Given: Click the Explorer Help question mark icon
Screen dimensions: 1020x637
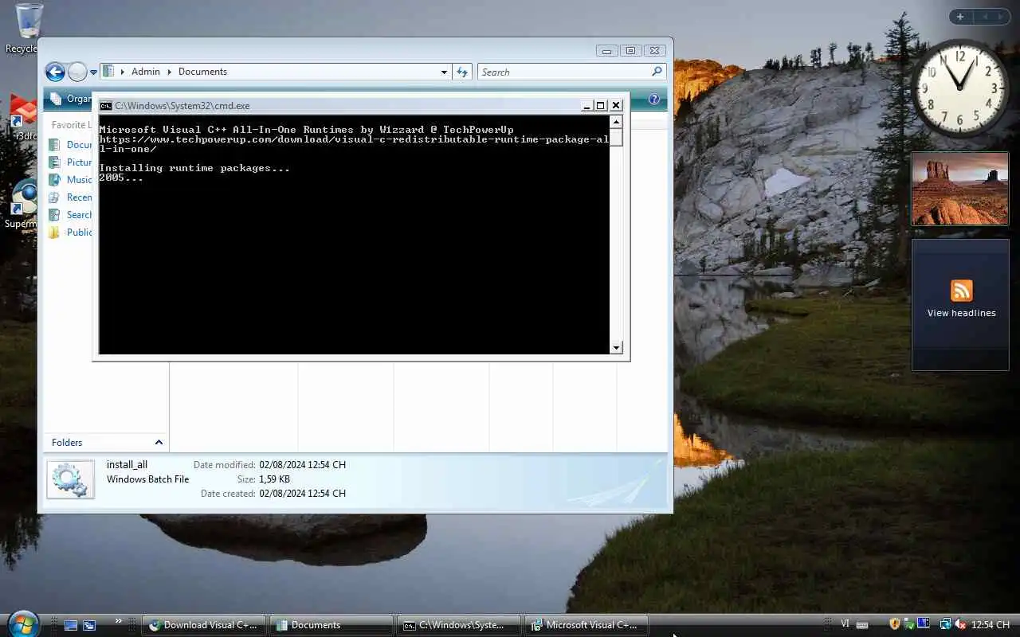Looking at the screenshot, I should pyautogui.click(x=654, y=100).
